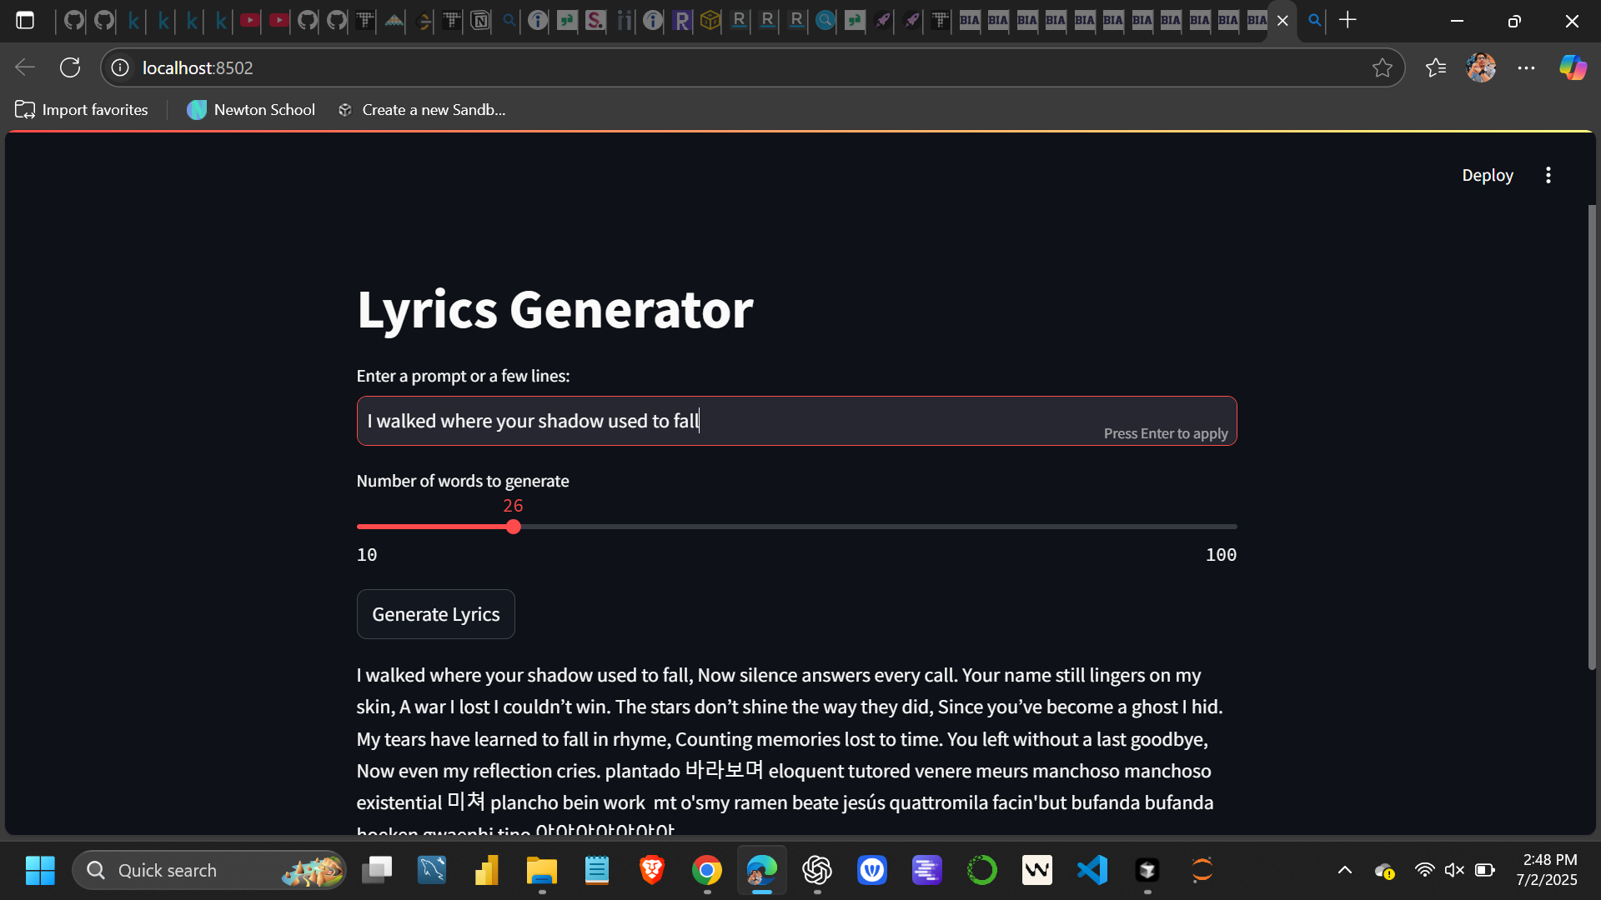
Task: Navigate back with the back arrow
Action: 24,67
